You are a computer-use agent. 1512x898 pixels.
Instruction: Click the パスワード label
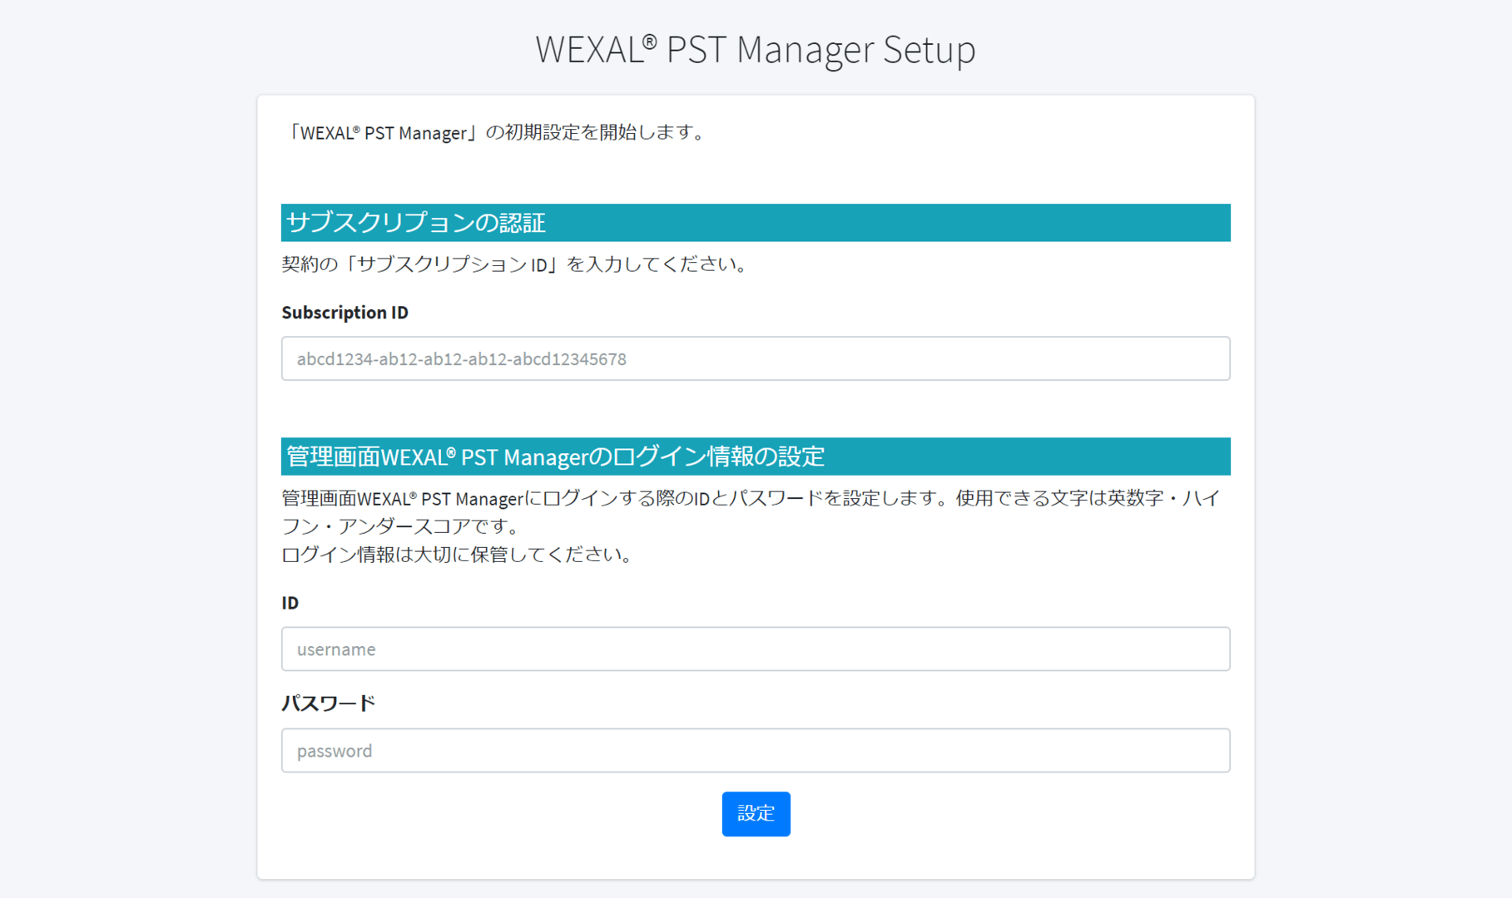click(328, 703)
